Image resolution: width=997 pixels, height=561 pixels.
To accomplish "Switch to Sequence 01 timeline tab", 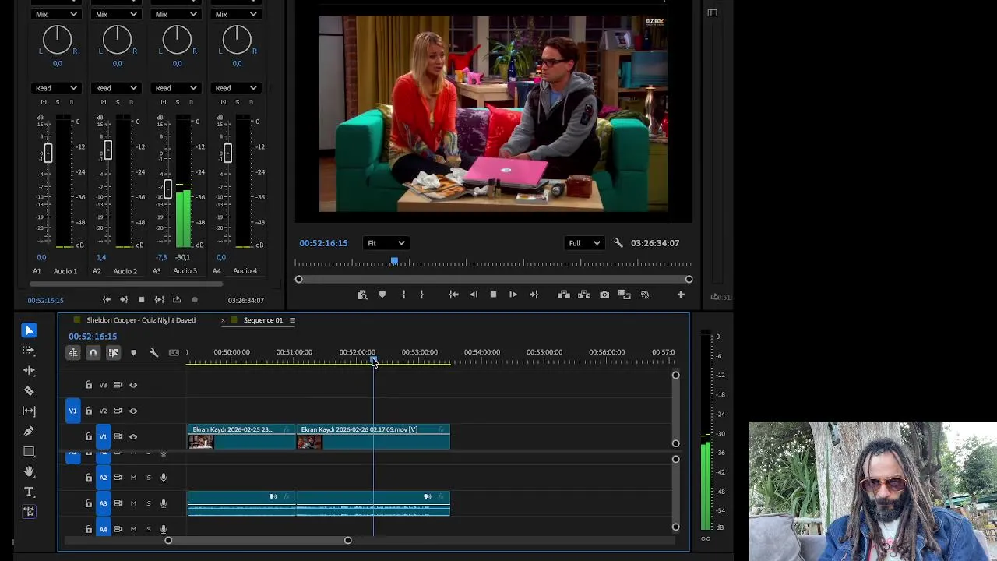I will [x=262, y=320].
